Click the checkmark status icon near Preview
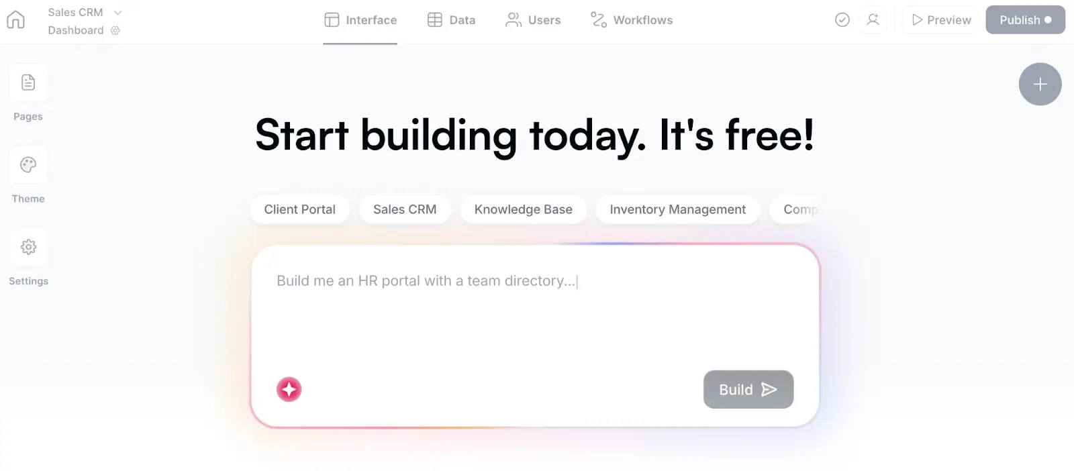The width and height of the screenshot is (1074, 471). 842,19
